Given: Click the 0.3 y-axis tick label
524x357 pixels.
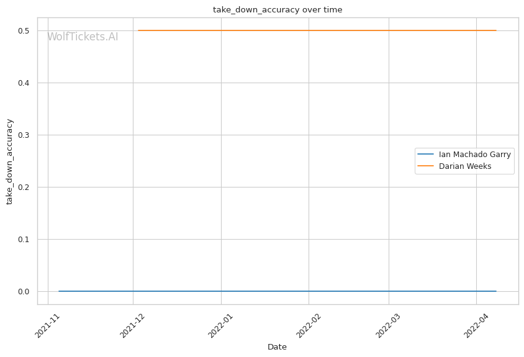Looking at the screenshot, I should [x=29, y=135].
